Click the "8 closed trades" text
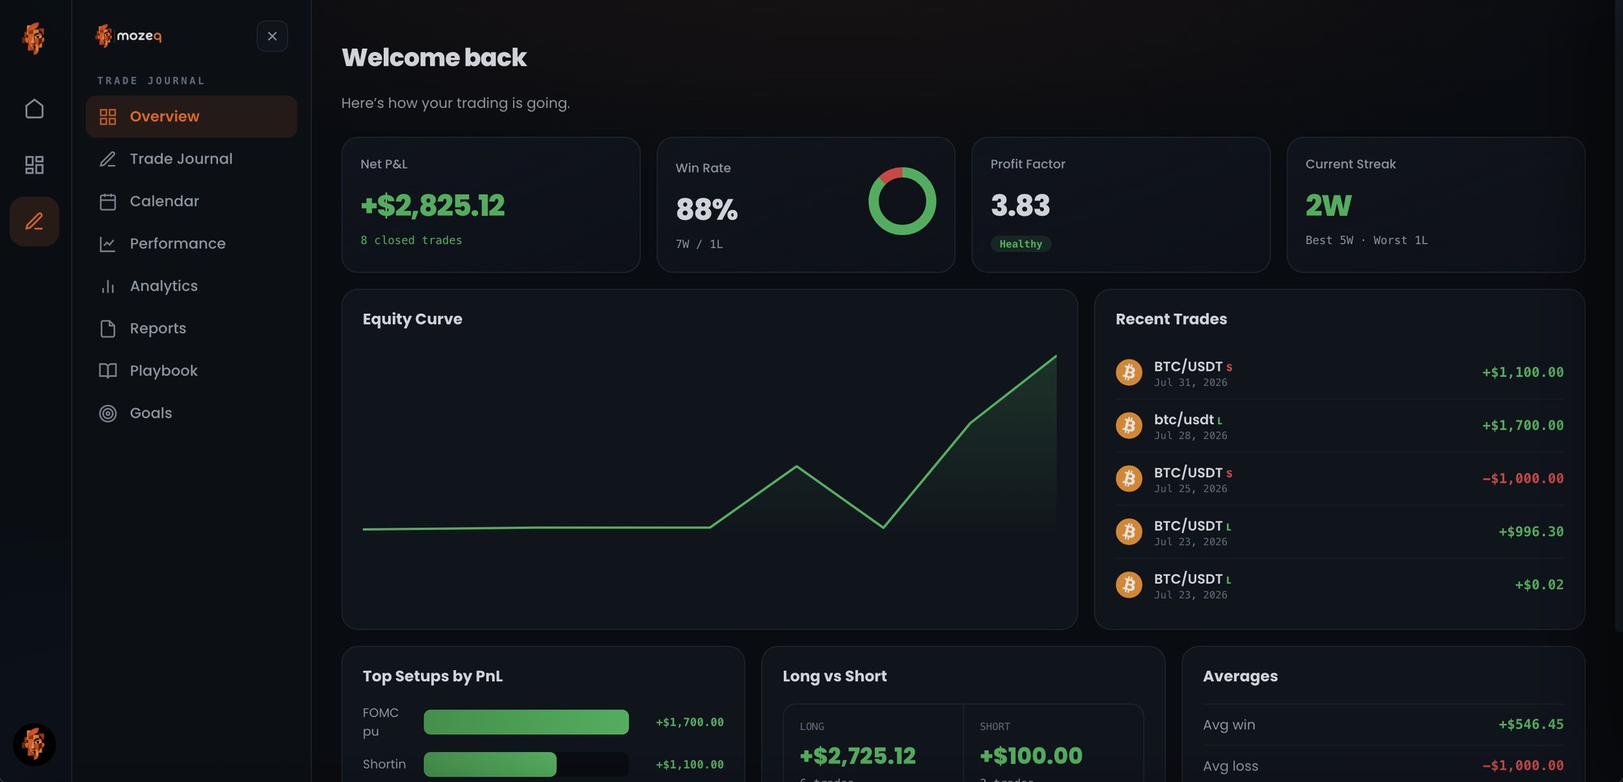1623x782 pixels. pyautogui.click(x=411, y=240)
